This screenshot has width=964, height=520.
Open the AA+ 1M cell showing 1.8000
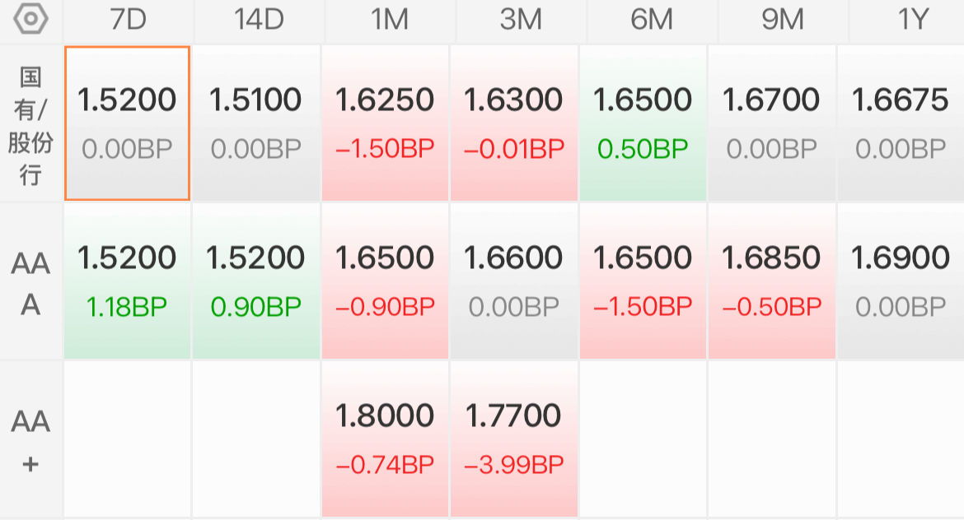pyautogui.click(x=385, y=439)
